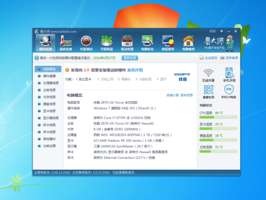Minimize the 鲁大师 window
Screen dimensions: 266x200
click(x=229, y=31)
